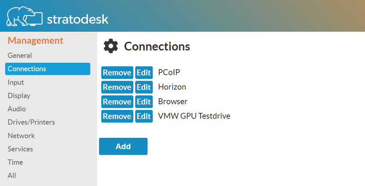Edit the Browser connection

pos(144,102)
